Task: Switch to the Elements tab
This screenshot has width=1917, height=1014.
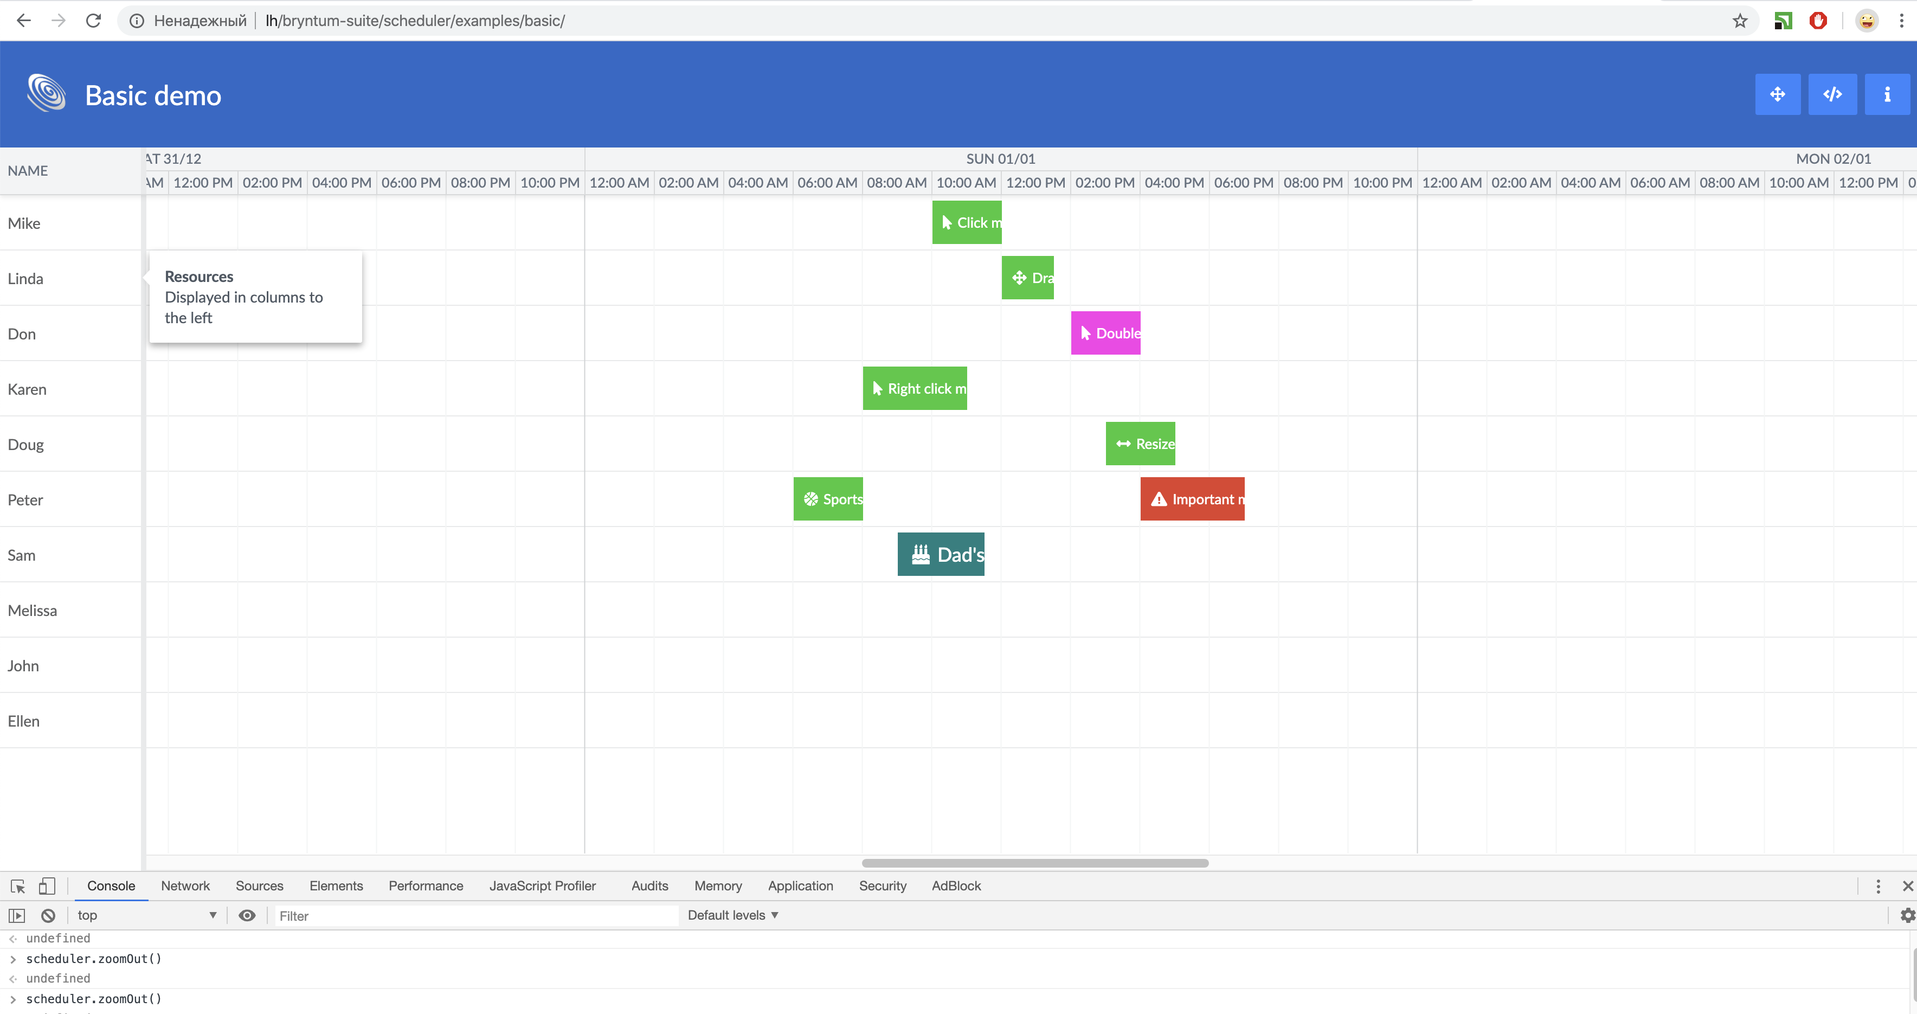Action: tap(336, 886)
